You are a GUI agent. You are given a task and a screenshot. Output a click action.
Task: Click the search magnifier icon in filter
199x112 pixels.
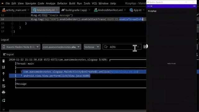pos(106,47)
